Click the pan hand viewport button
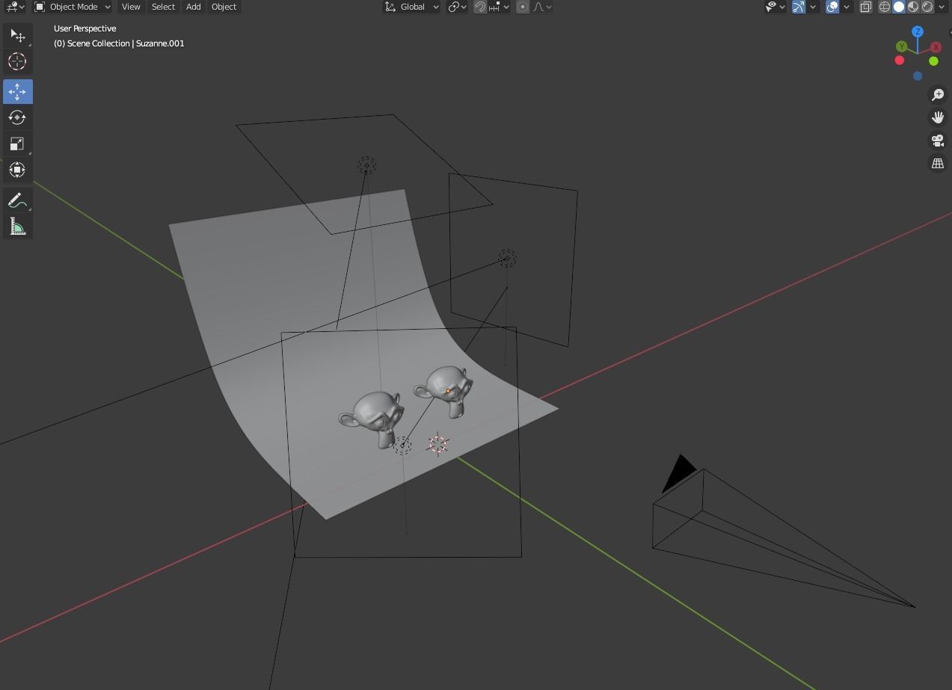 (937, 117)
